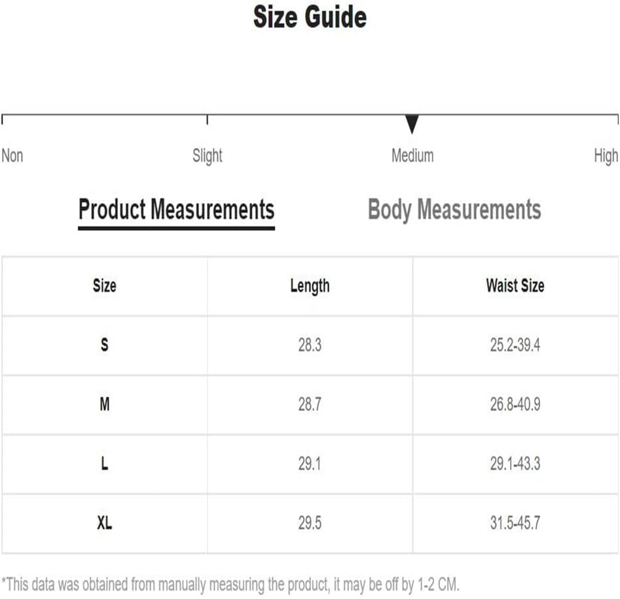Viewport: 620px width, 599px height.
Task: Click the Size Guide heading
Action: point(310,17)
